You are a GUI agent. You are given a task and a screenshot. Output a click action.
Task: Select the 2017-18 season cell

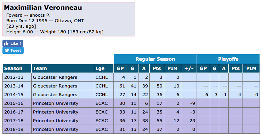click(17, 121)
